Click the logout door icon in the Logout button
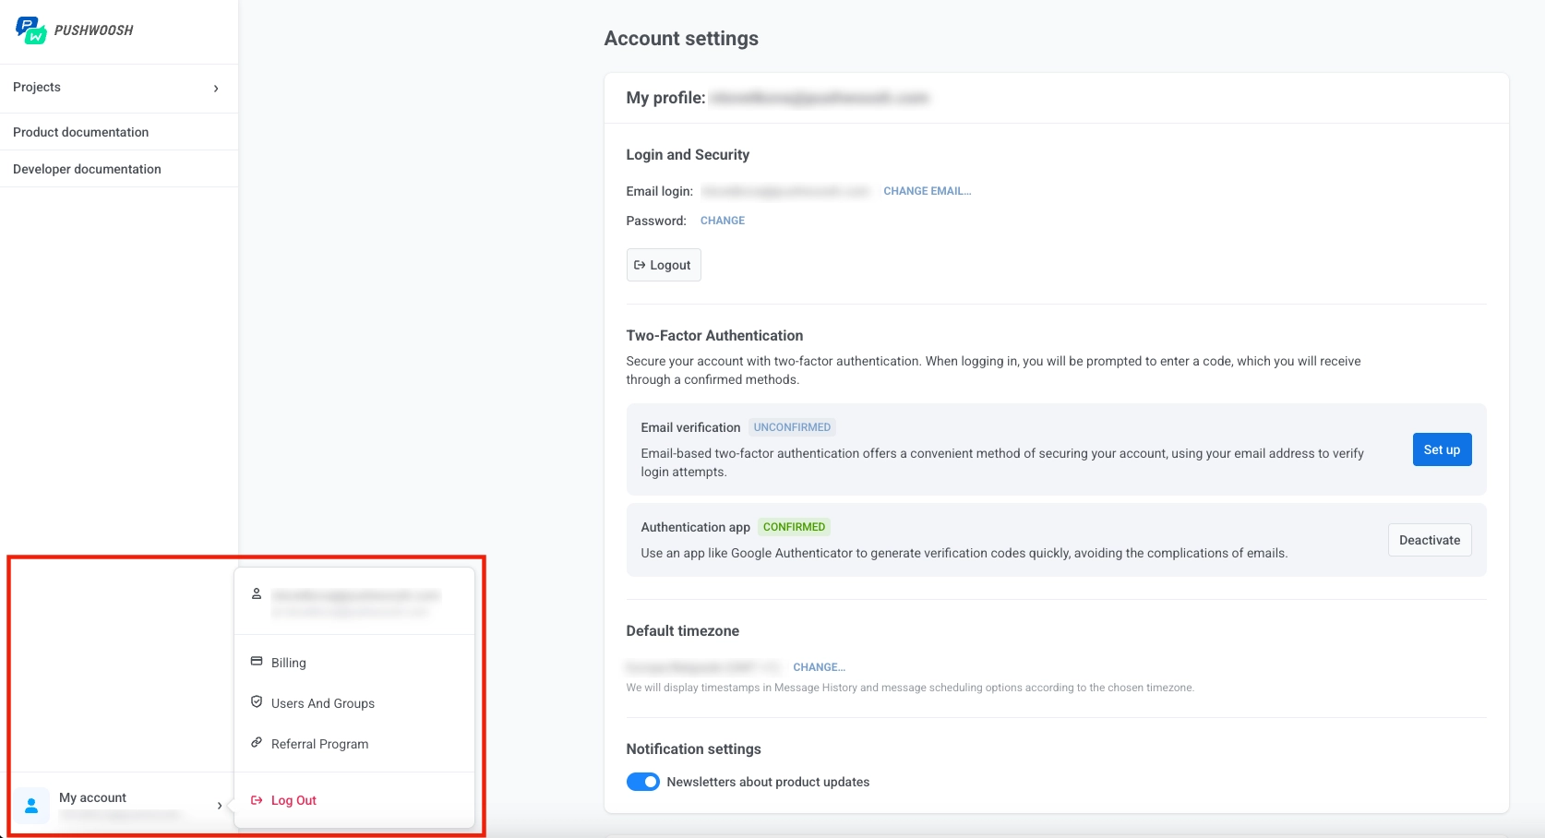The image size is (1545, 838). click(642, 265)
